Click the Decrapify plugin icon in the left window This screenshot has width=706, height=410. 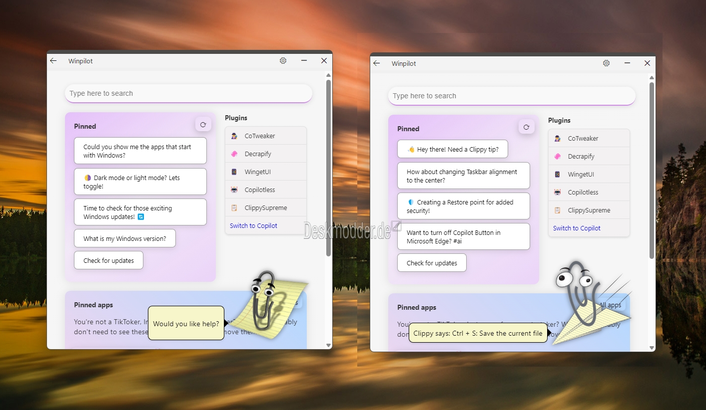pos(234,154)
